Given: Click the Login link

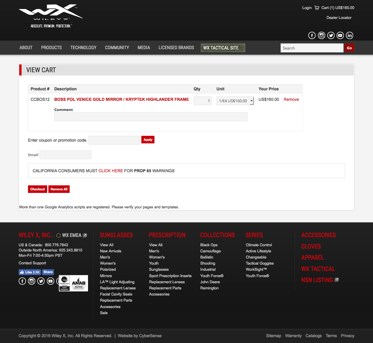Looking at the screenshot, I should (x=307, y=8).
